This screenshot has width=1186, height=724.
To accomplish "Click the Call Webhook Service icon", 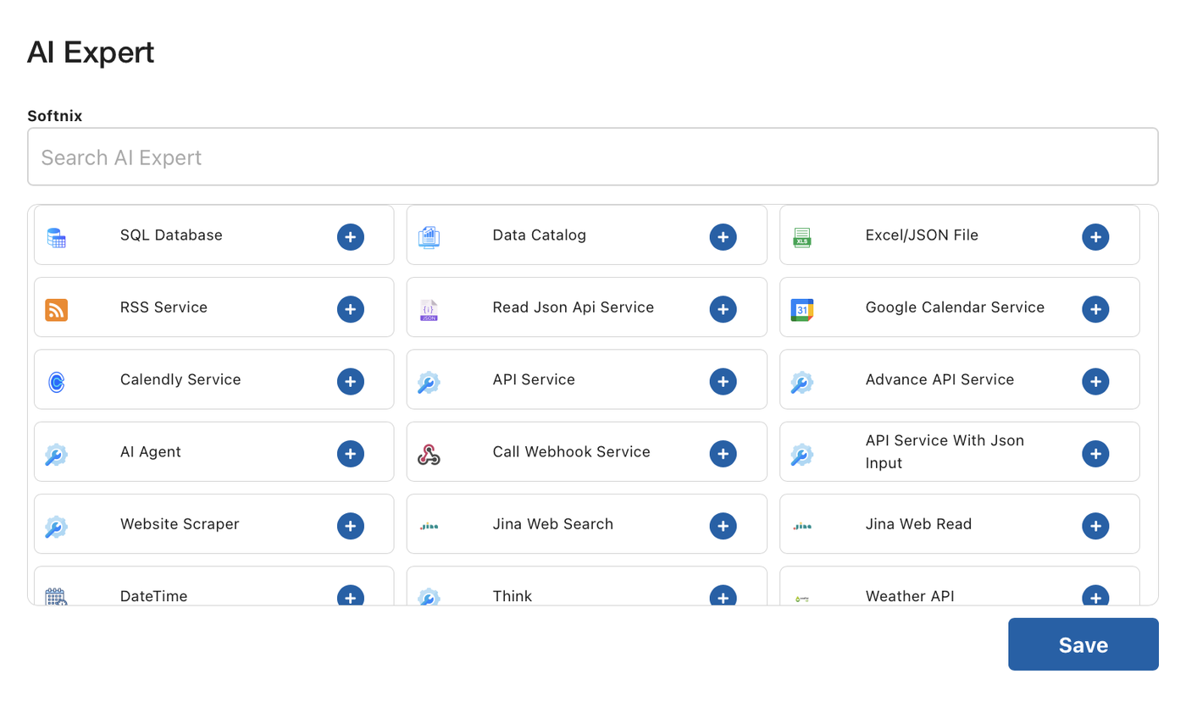I will (429, 455).
